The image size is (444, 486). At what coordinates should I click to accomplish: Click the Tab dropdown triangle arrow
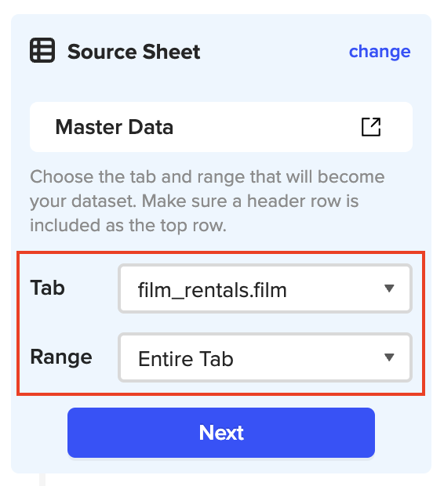tap(389, 288)
